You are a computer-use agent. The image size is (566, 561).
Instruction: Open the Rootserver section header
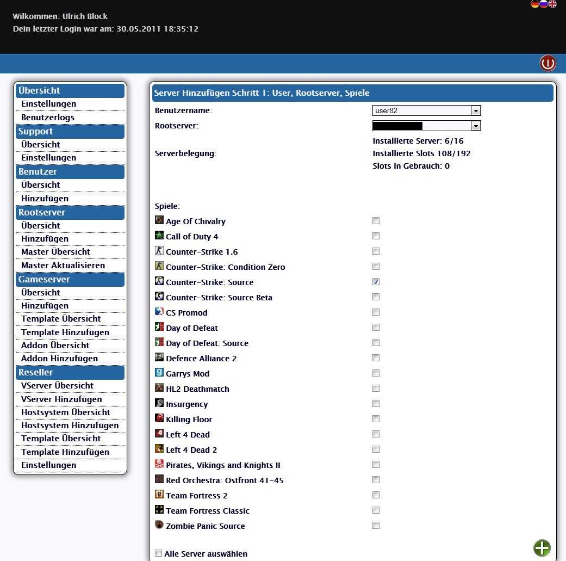click(x=70, y=213)
